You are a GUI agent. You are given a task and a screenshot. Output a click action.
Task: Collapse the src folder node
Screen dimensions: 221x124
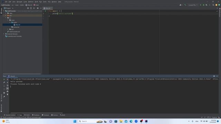(6, 18)
